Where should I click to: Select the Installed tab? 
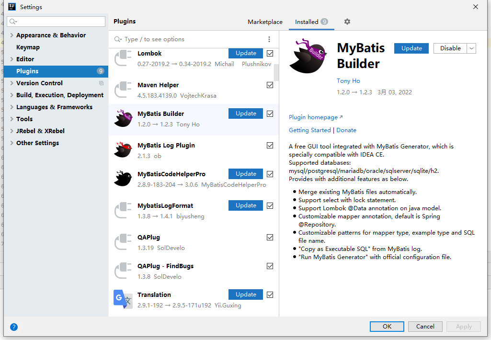point(311,22)
